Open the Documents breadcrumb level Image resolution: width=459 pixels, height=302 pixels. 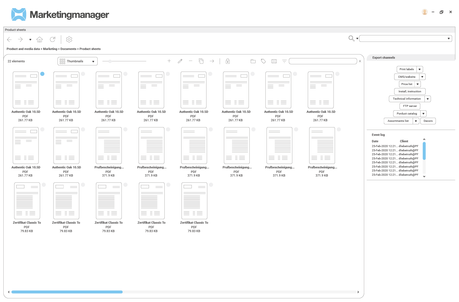pos(68,49)
